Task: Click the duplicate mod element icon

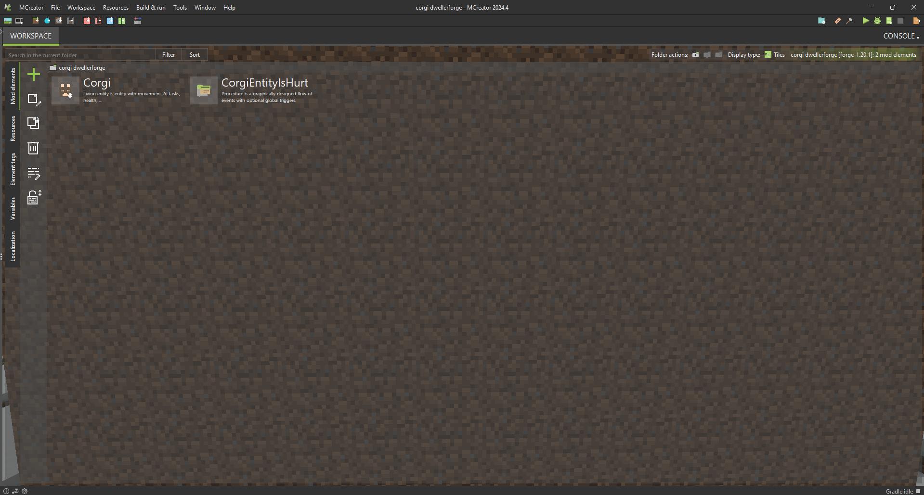Action: (33, 123)
